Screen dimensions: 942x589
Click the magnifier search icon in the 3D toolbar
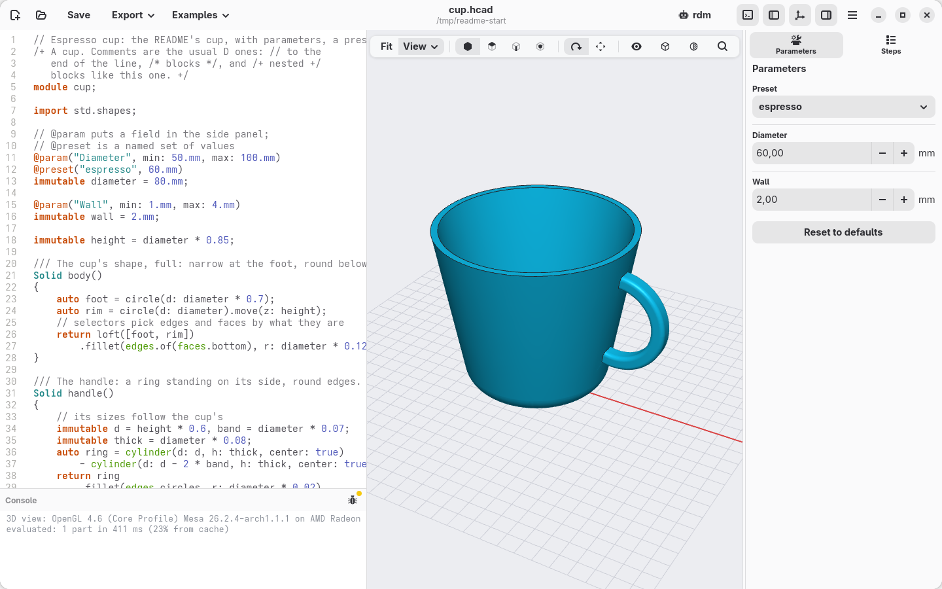(723, 46)
